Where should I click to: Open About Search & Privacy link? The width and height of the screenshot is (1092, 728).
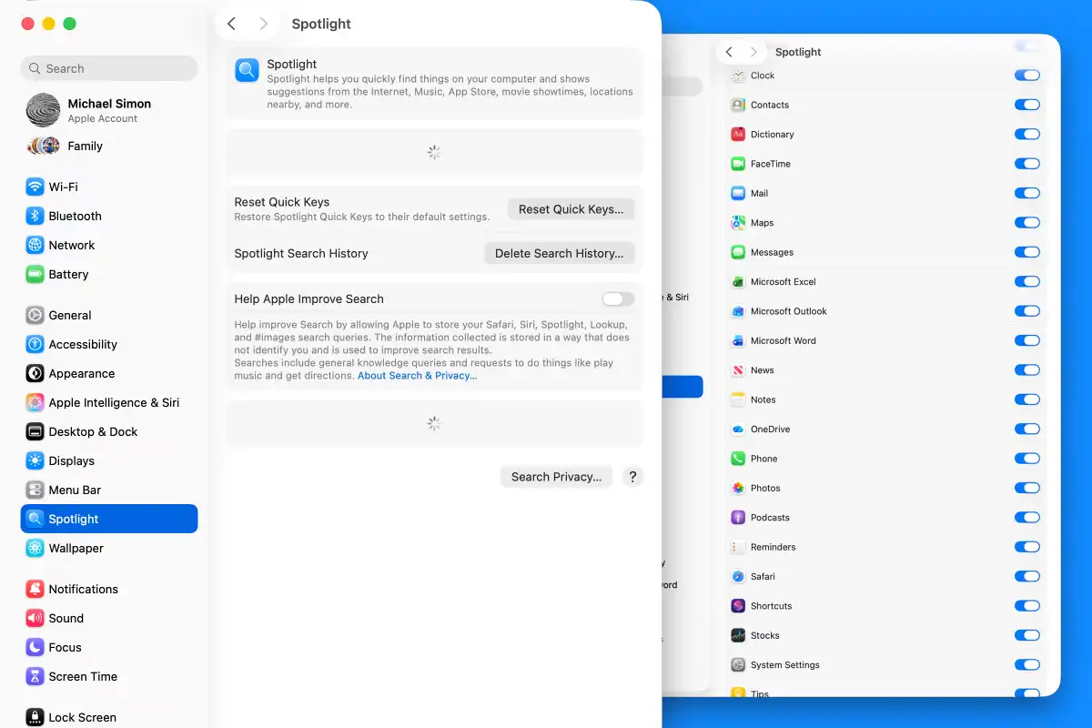(x=417, y=375)
